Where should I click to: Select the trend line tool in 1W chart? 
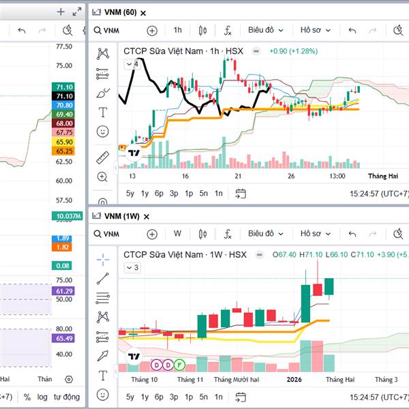[x=102, y=279]
